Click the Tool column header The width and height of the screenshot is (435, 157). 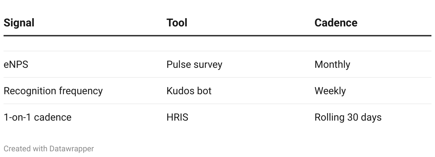[177, 23]
